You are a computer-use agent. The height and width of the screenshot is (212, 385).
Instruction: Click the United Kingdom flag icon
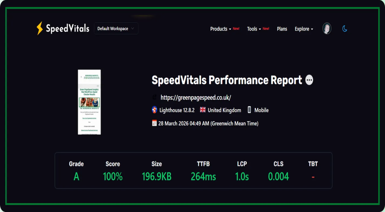tap(203, 110)
